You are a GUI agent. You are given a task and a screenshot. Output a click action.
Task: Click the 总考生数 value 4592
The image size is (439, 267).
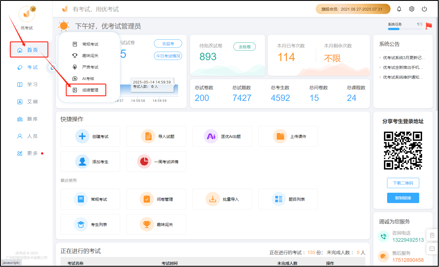(280, 98)
